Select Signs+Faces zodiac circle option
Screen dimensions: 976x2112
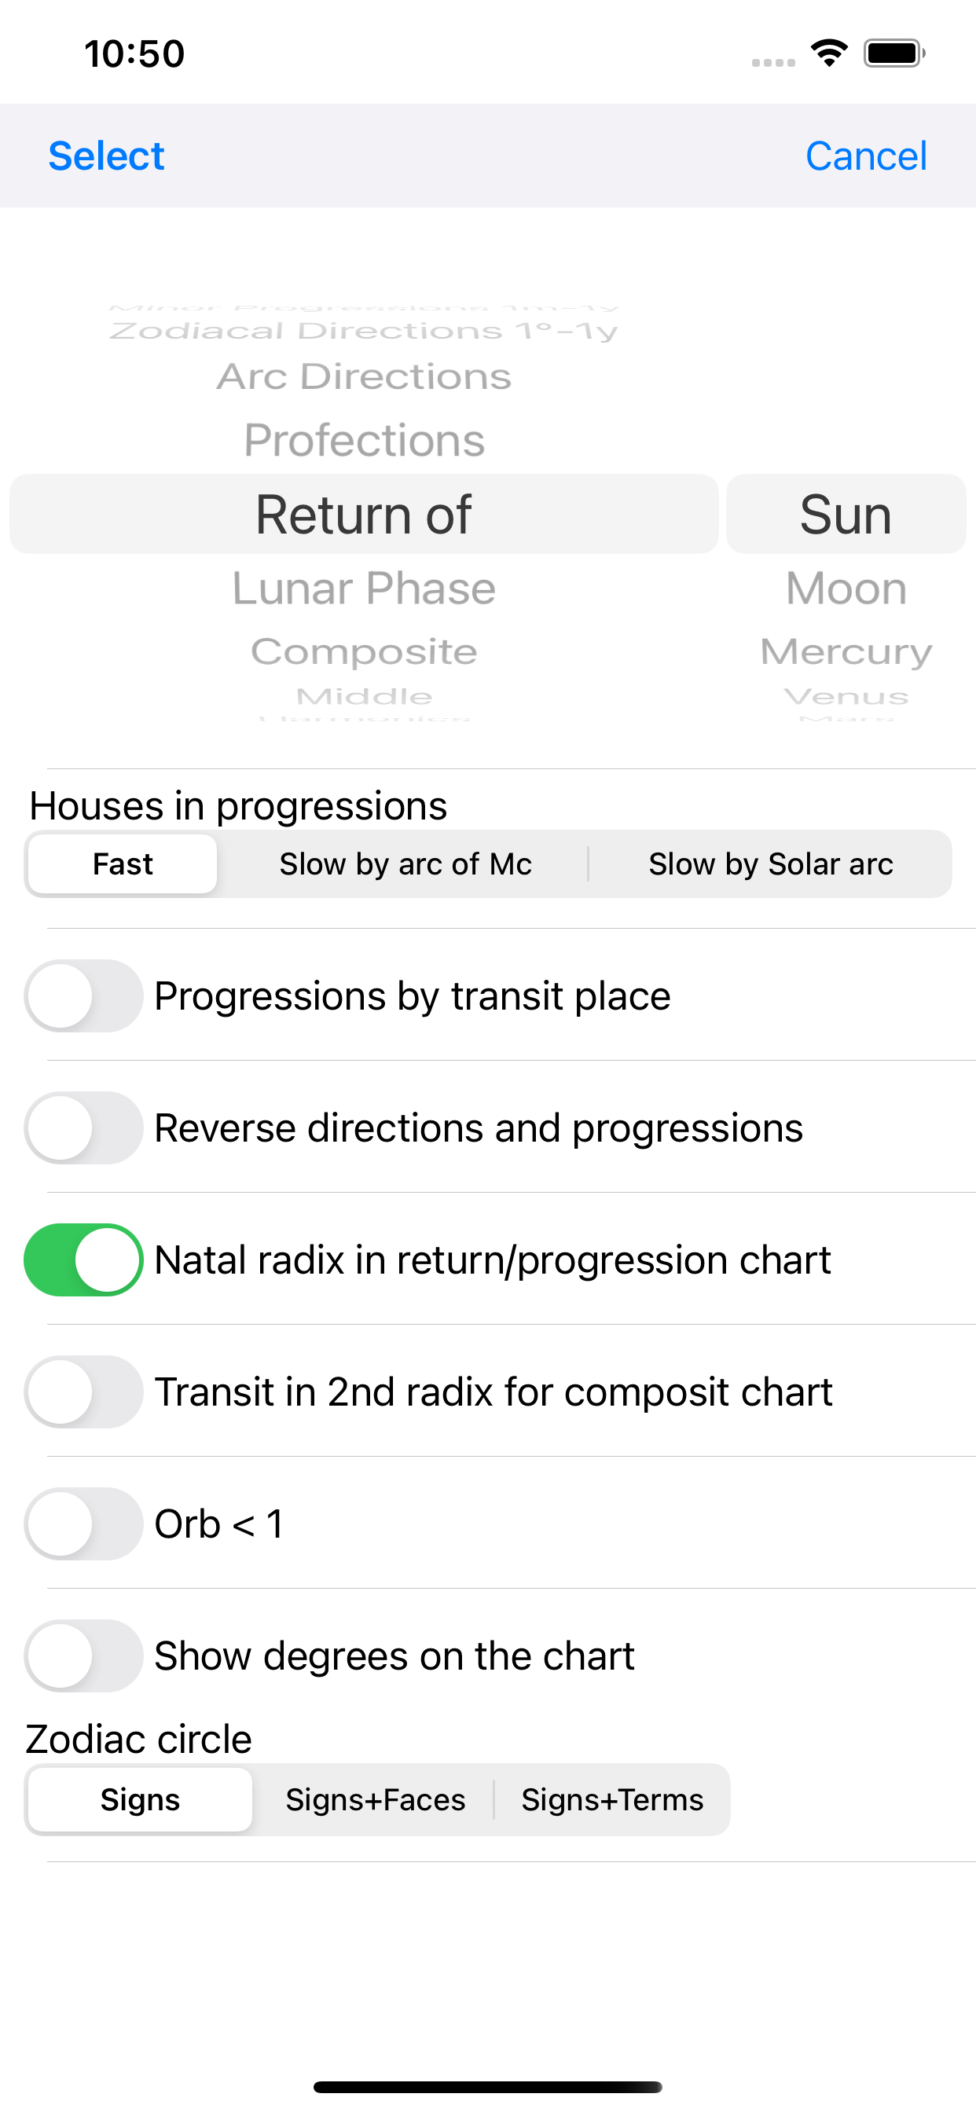375,1799
